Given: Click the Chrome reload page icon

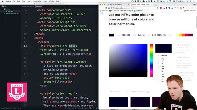Looking at the screenshot, I should pos(106,8).
